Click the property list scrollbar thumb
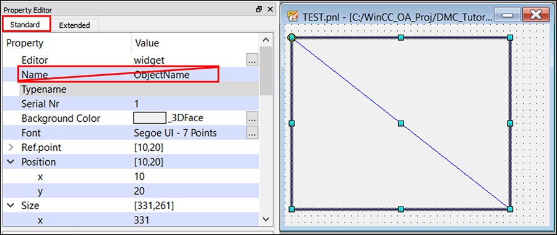The height and width of the screenshot is (235, 557). pos(266,71)
